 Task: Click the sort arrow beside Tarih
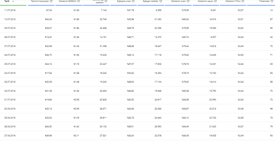[x=13, y=1]
